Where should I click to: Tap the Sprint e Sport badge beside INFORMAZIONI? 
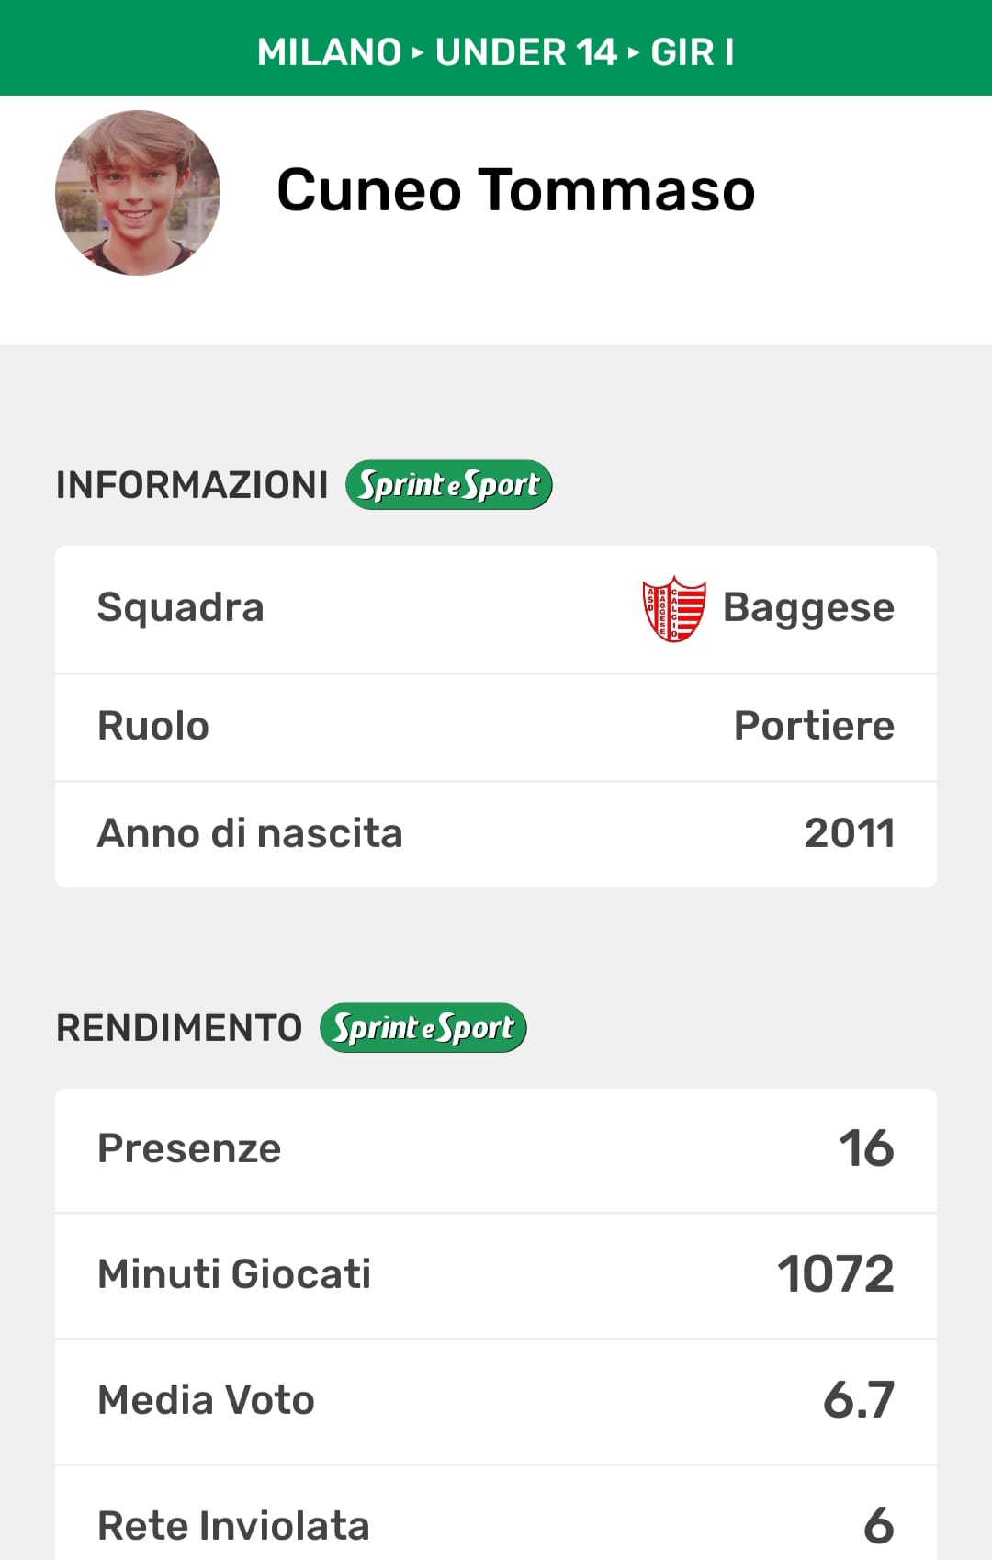448,485
